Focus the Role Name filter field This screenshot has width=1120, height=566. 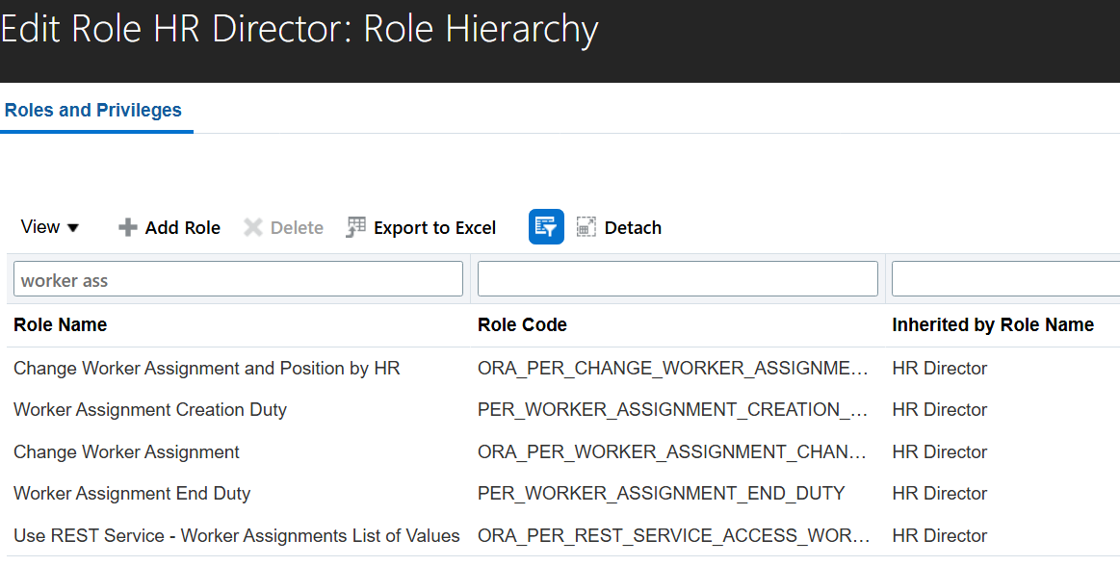point(238,280)
